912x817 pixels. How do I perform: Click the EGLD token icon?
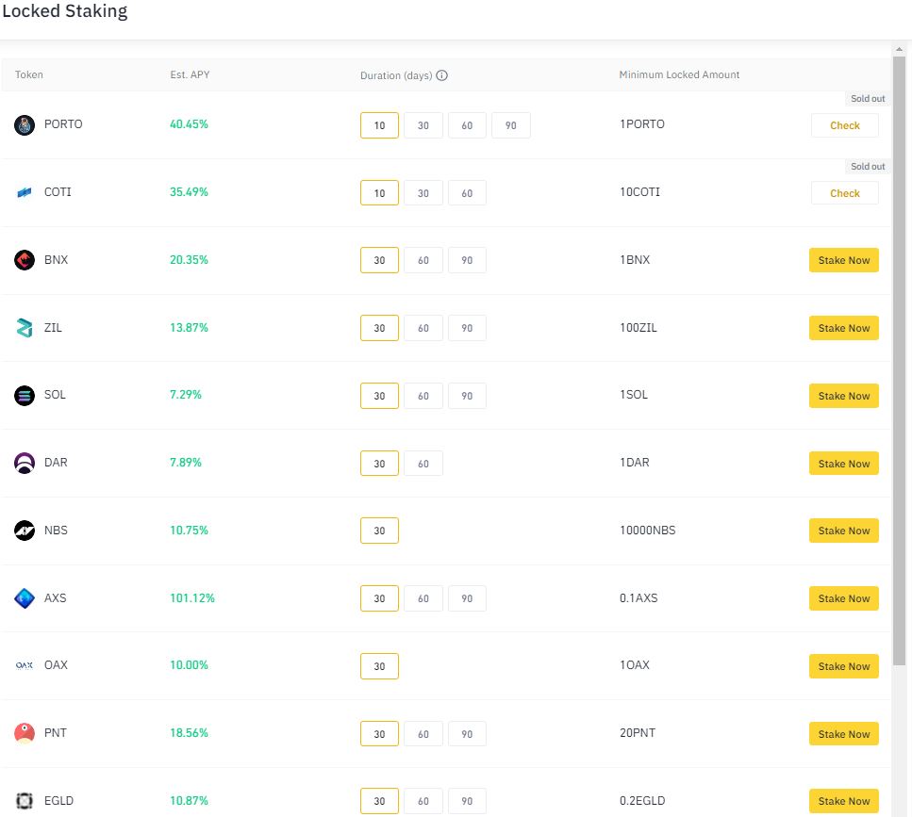25,801
